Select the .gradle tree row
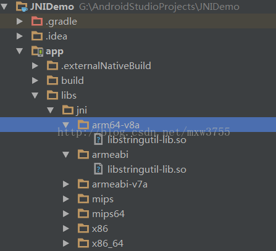The height and width of the screenshot is (251, 276). coord(138,22)
